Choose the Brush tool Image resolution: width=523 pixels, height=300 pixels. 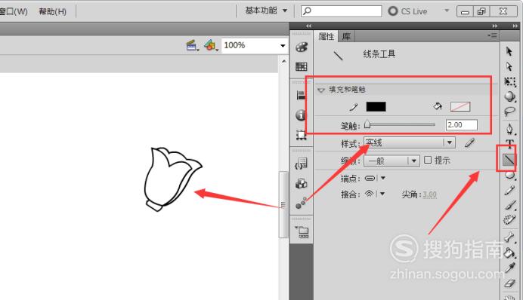click(x=509, y=205)
